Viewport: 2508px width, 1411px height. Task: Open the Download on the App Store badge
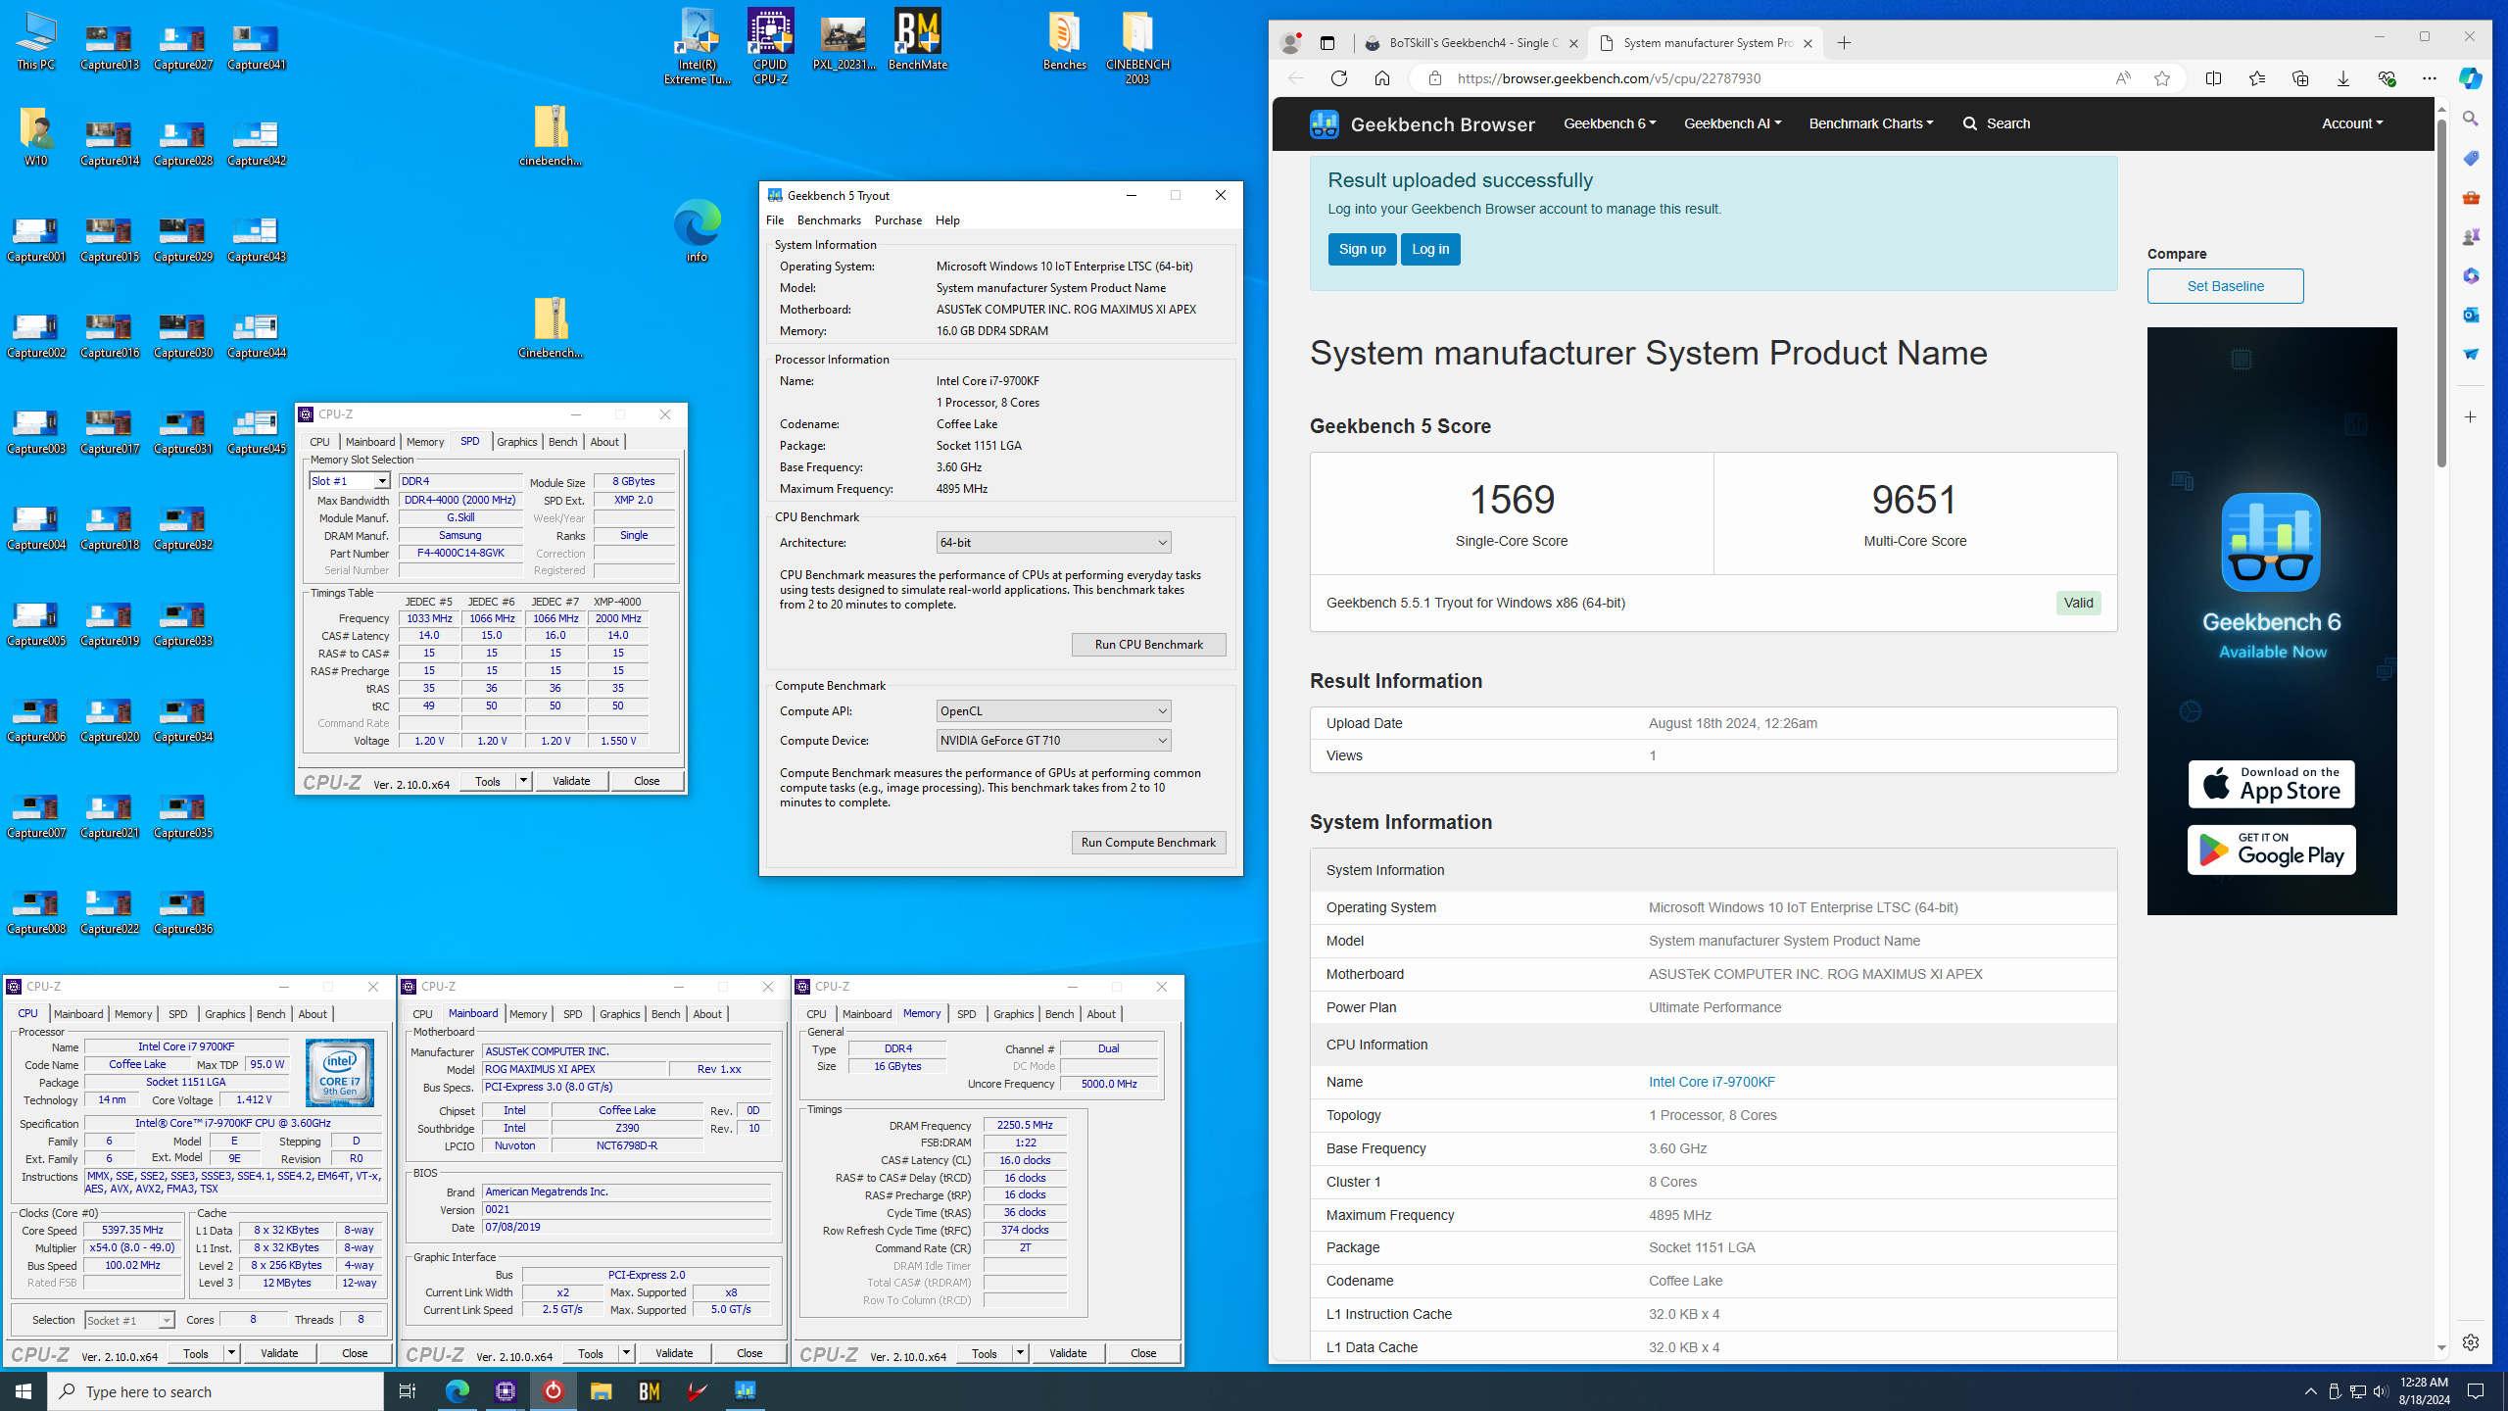(2271, 784)
